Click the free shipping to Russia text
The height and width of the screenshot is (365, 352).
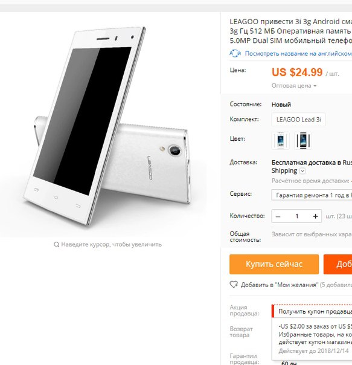coord(312,163)
